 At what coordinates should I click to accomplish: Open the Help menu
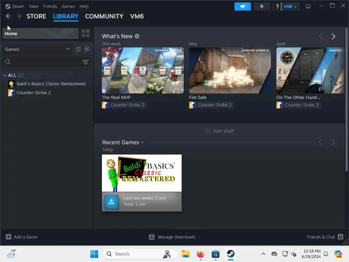[84, 6]
